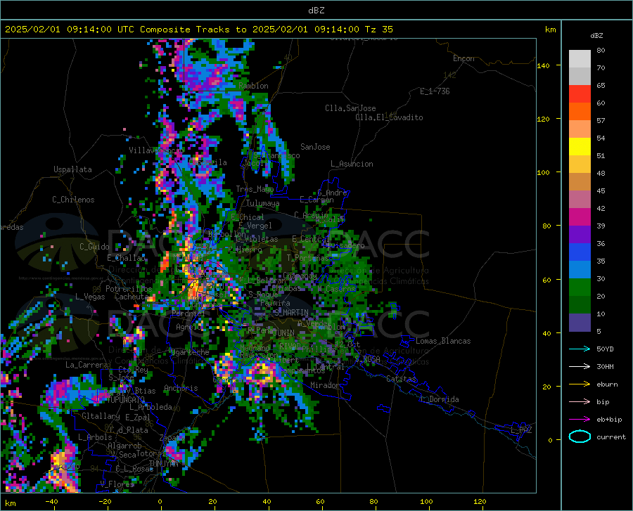The image size is (633, 511).
Task: Click the 'Ramblon' label near the top
Action: coord(253,86)
